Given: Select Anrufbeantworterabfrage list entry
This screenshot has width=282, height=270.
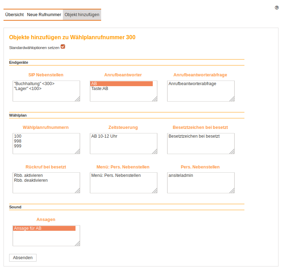Looking at the screenshot, I should coord(192,84).
